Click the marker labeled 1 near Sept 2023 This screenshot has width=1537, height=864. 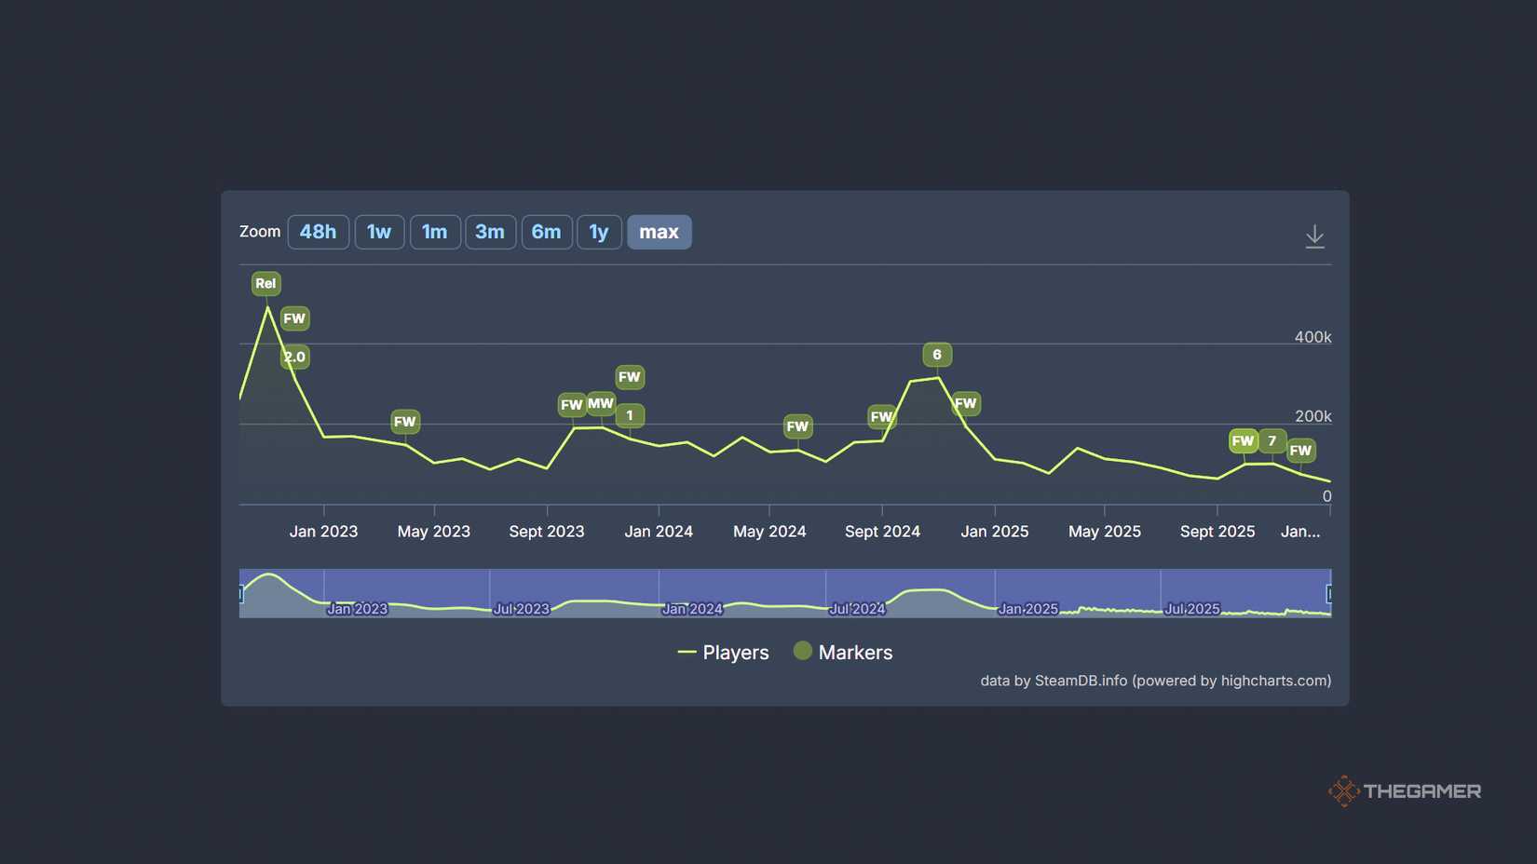[x=630, y=416]
